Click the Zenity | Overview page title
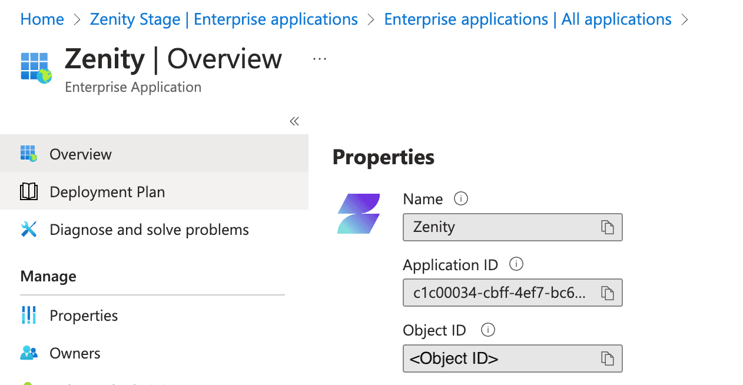 click(x=173, y=59)
